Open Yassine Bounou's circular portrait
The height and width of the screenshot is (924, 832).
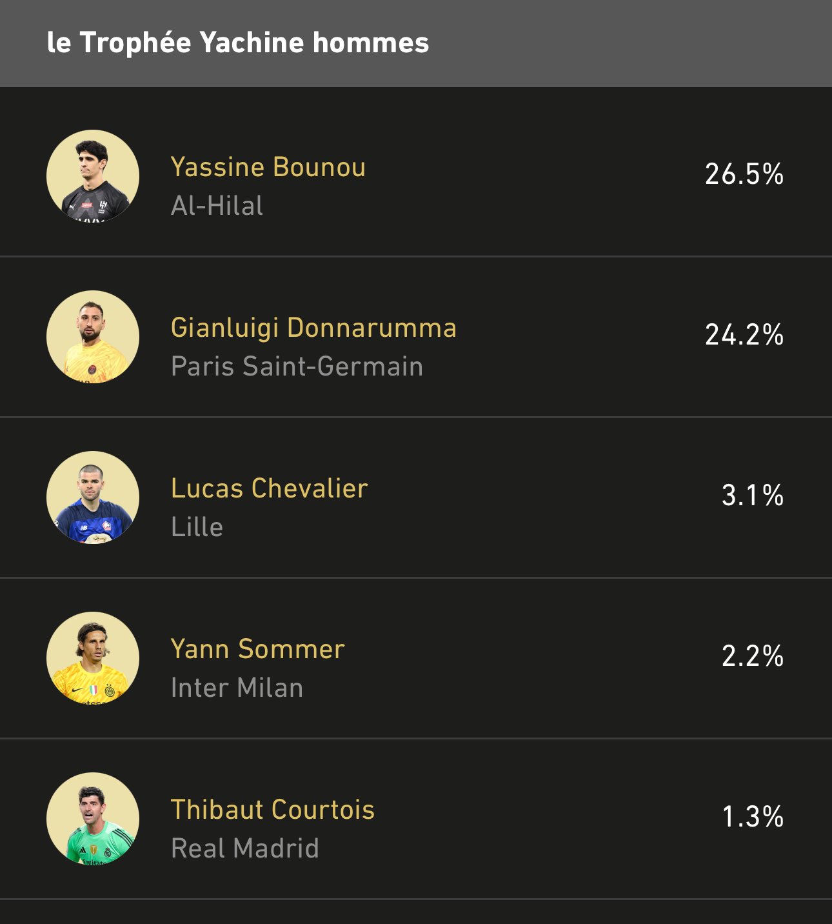(x=93, y=176)
